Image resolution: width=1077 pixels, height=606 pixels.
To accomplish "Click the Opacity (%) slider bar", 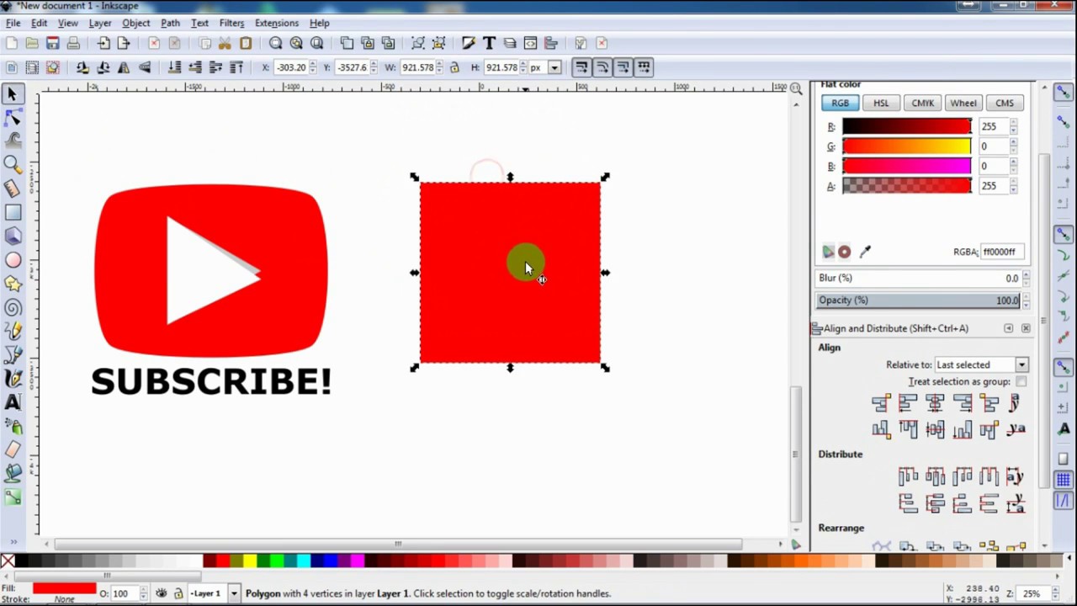I will point(918,300).
